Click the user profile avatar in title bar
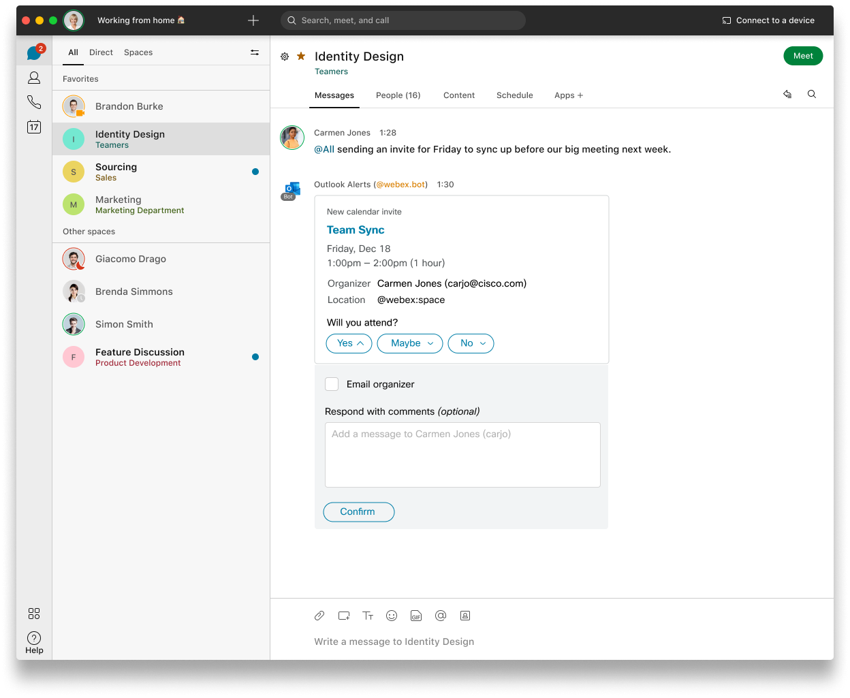Screen dimensions: 850x698 [74, 20]
